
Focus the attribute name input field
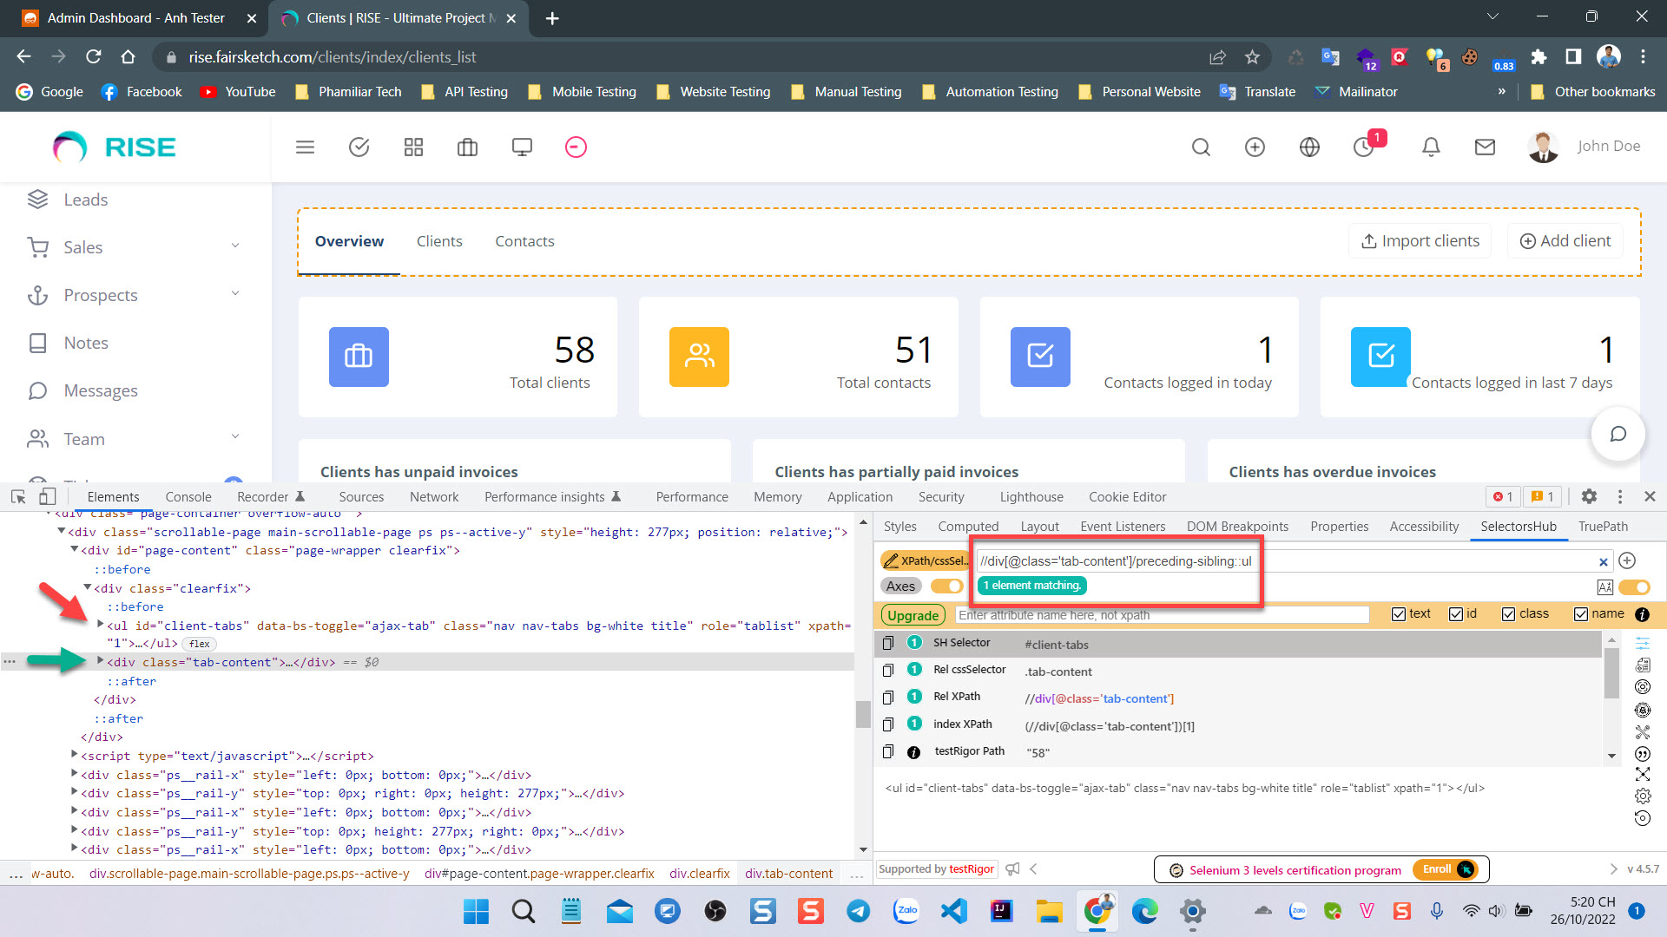click(1163, 615)
